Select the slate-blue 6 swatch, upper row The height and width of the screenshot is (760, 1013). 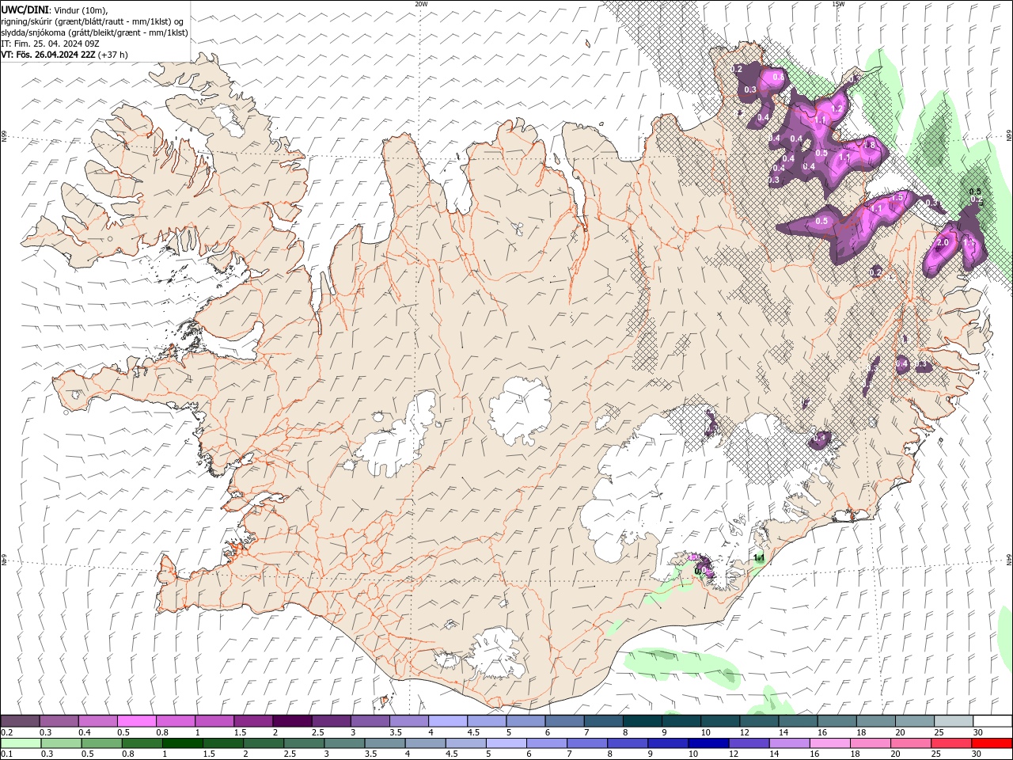coord(563,721)
